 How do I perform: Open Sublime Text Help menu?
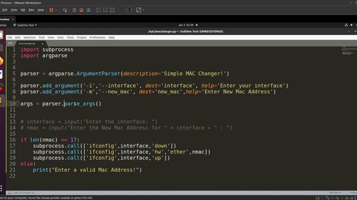pos(112,37)
